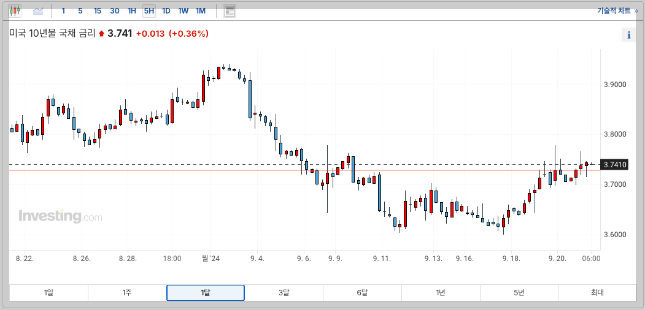
Task: Click the 3.8000 axis label
Action: (x=614, y=134)
